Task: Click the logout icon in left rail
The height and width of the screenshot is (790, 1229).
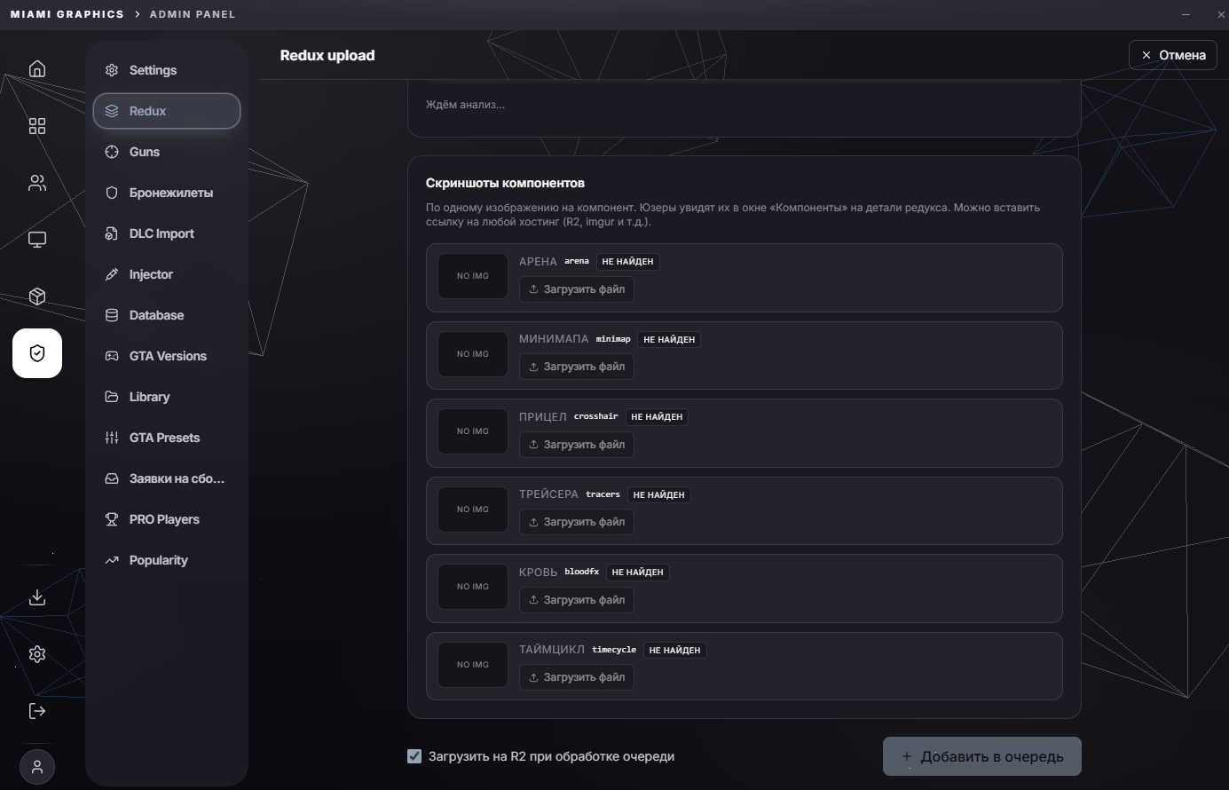Action: point(37,711)
